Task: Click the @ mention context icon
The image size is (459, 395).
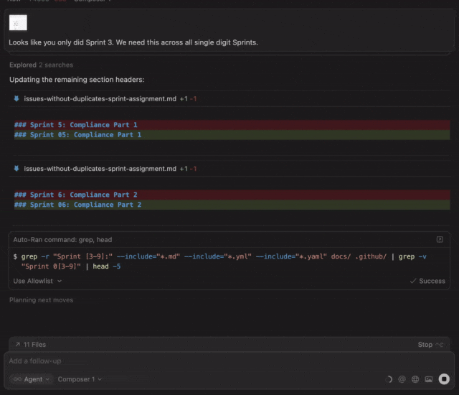Action: [402, 379]
